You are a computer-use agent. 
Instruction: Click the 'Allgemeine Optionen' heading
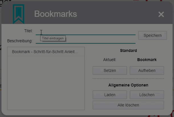[x=128, y=85]
